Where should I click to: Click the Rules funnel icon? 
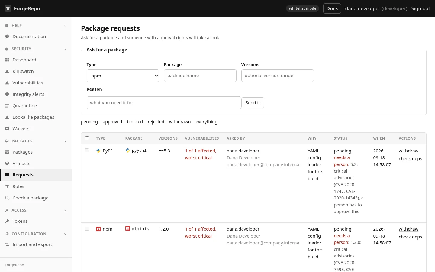tap(7, 186)
